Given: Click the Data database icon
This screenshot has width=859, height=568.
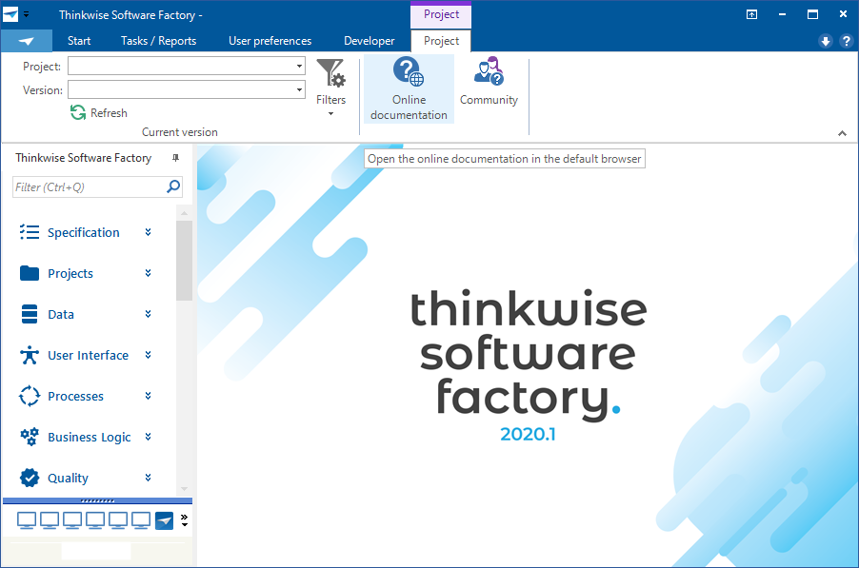Looking at the screenshot, I should 29,314.
